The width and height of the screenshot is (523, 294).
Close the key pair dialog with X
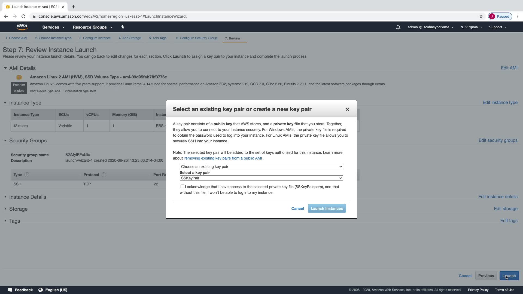(347, 109)
